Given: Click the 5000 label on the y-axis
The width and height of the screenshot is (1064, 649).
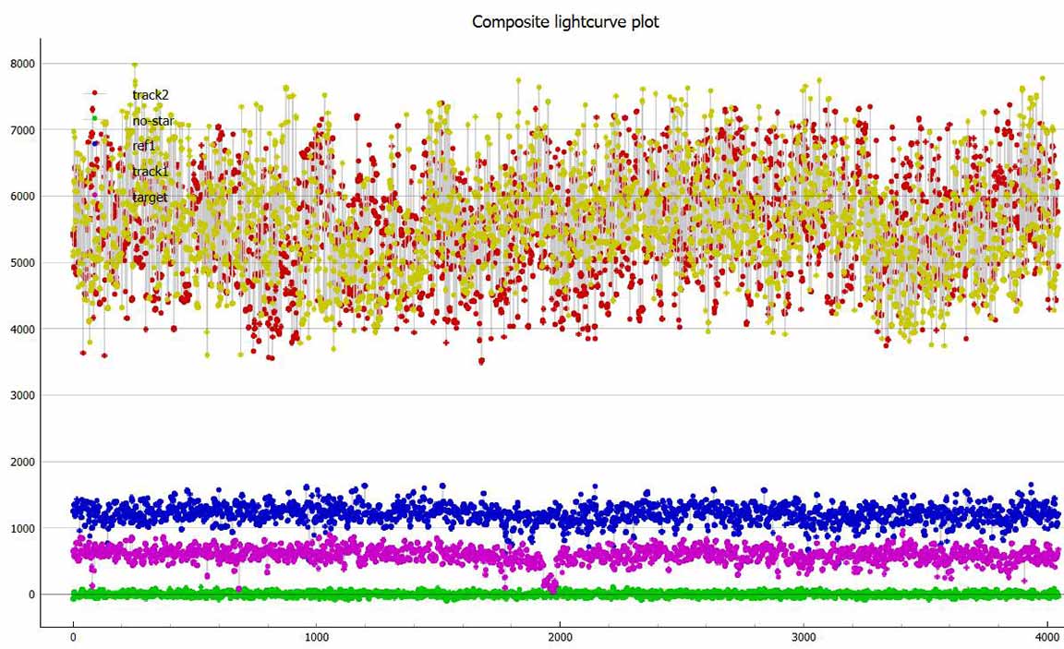Looking at the screenshot, I should point(22,263).
